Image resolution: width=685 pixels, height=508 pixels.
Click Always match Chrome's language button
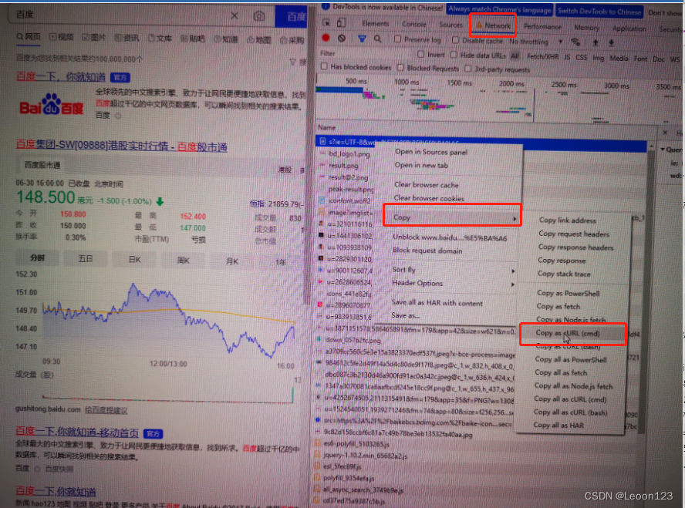click(499, 9)
